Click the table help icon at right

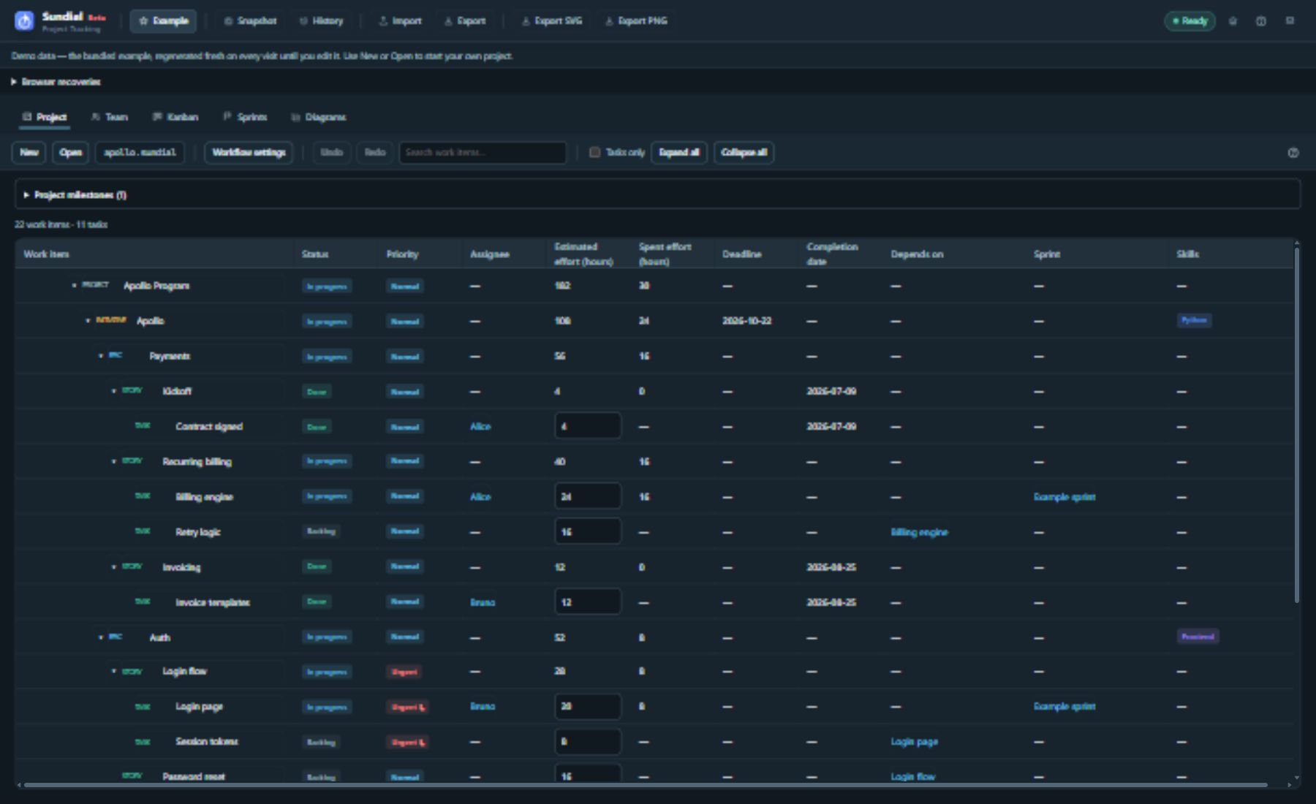coord(1293,153)
